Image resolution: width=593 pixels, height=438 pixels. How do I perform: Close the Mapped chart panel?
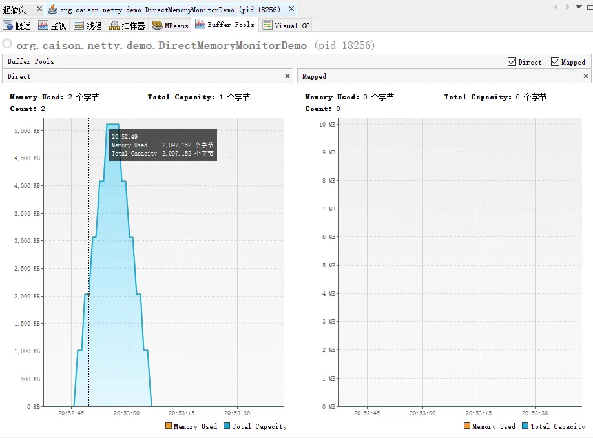[x=586, y=76]
